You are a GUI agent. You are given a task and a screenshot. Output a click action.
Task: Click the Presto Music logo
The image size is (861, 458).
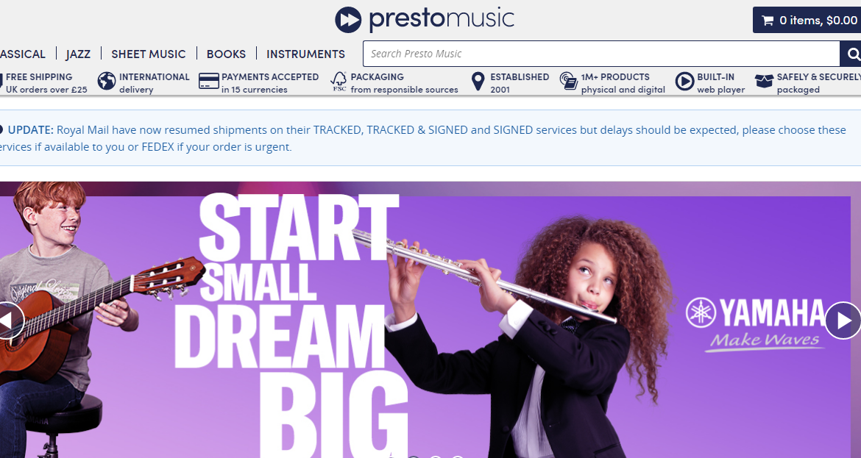[425, 18]
